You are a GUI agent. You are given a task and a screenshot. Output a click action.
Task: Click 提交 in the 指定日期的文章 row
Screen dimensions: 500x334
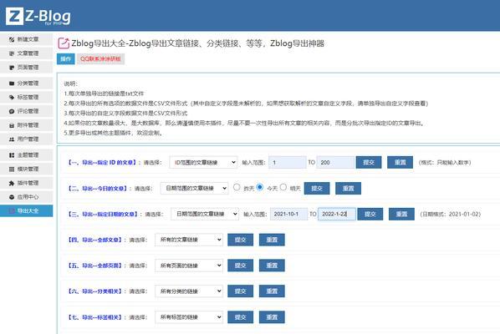pos(370,214)
